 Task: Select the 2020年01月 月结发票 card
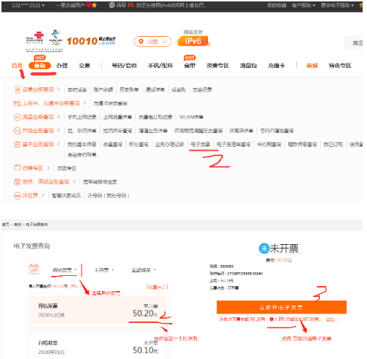[x=98, y=347]
